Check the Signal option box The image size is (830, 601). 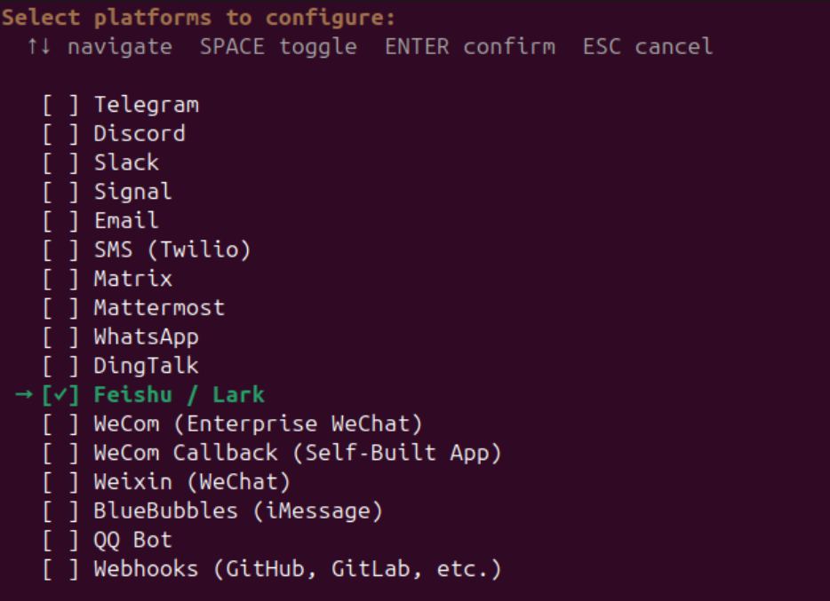click(60, 192)
